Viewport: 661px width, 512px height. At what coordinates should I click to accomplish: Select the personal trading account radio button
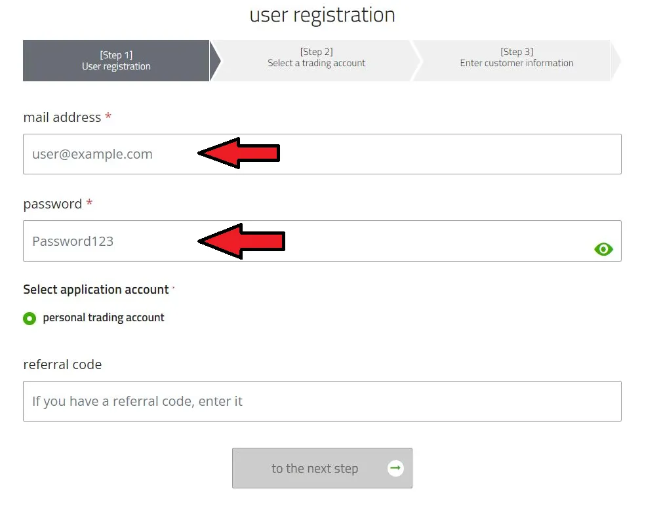(x=30, y=318)
